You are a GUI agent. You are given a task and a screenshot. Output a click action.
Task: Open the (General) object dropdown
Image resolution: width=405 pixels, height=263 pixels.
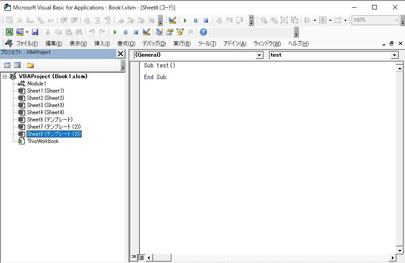tap(260, 55)
